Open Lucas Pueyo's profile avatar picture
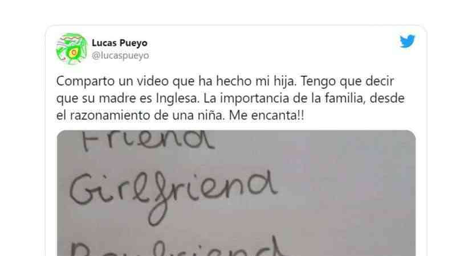Viewport: 456px width, 256px height. point(72,49)
